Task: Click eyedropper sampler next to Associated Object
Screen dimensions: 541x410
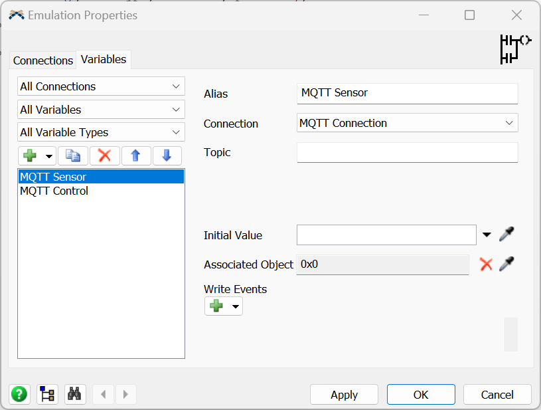Action: [x=507, y=264]
